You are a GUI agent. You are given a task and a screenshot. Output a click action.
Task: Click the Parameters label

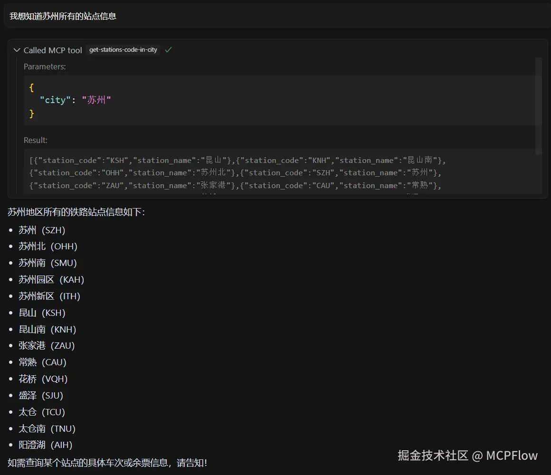(45, 66)
